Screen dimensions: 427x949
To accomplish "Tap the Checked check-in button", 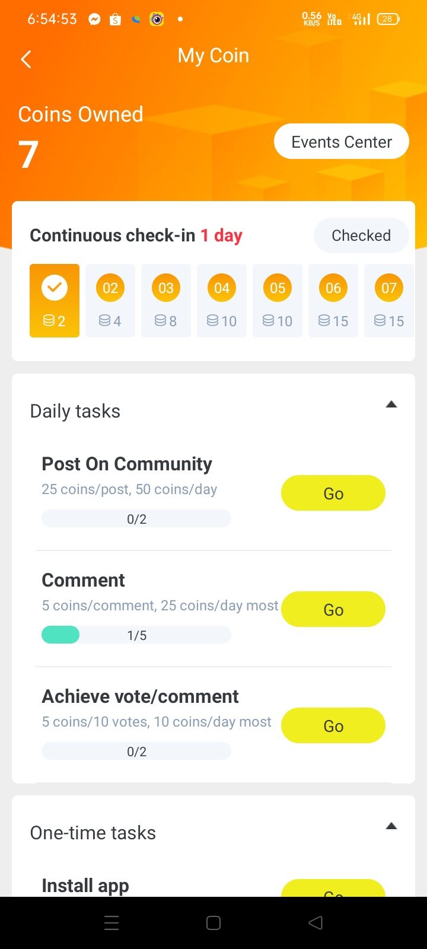I will coord(361,235).
